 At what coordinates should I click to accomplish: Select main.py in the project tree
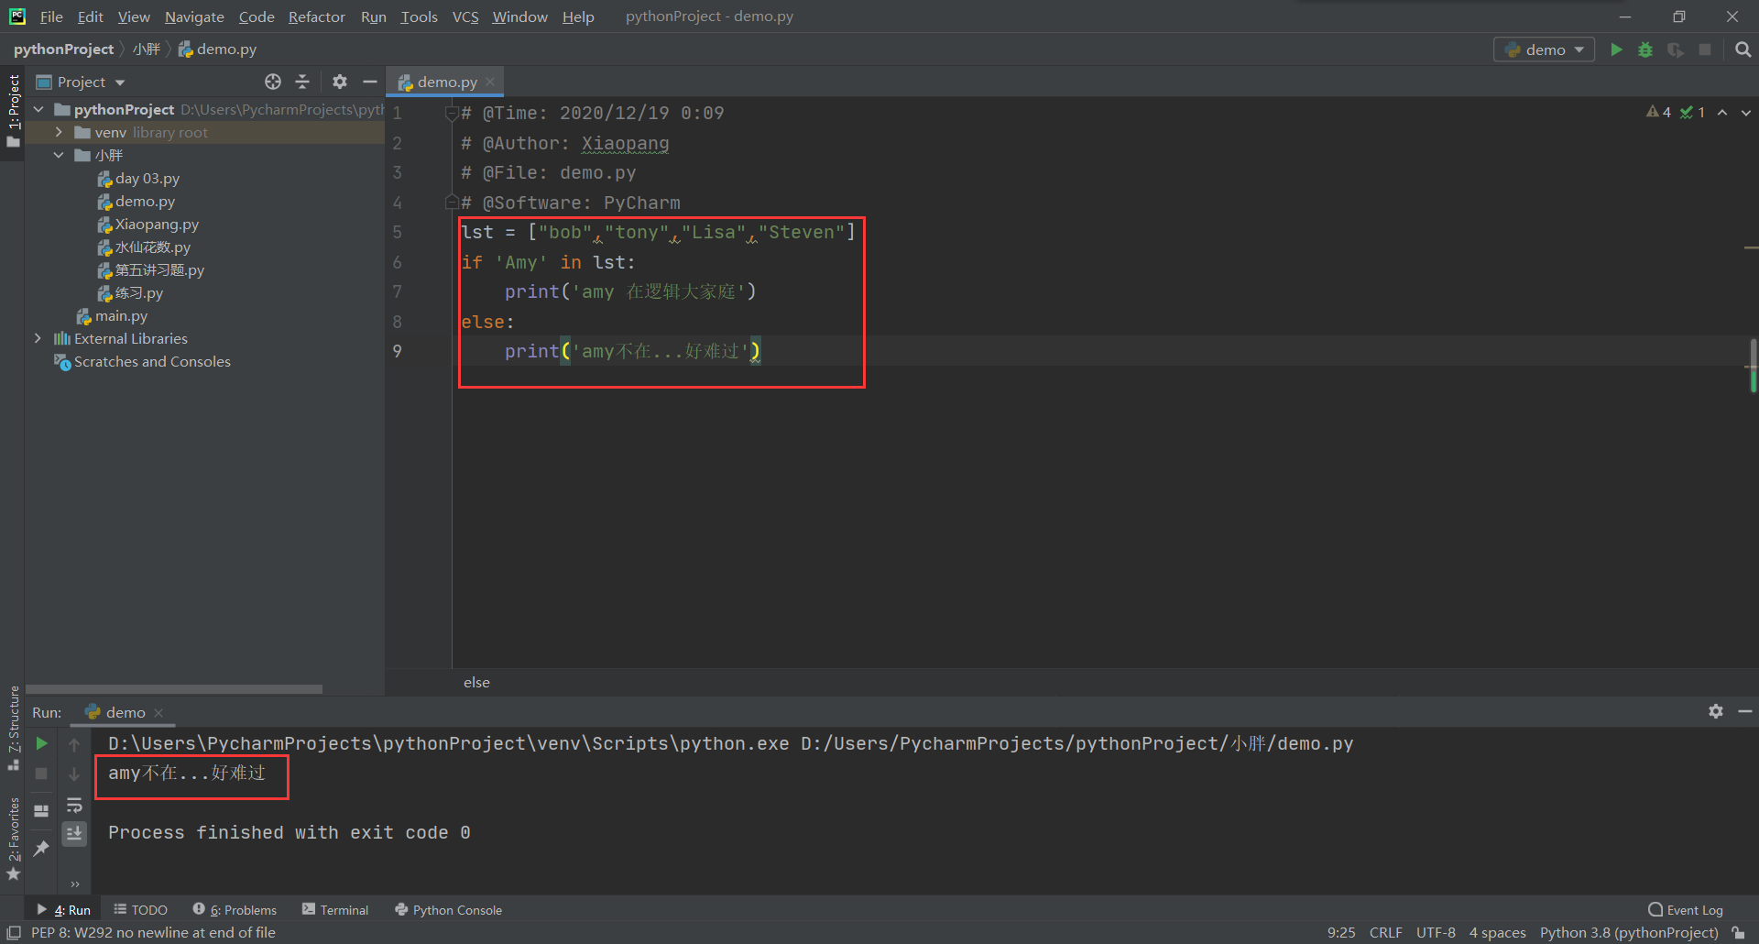pyautogui.click(x=121, y=315)
